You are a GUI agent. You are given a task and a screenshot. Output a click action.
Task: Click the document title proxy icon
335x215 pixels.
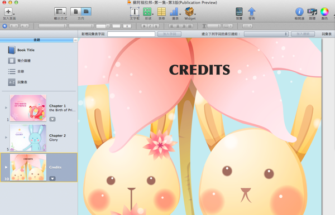tap(129, 2)
